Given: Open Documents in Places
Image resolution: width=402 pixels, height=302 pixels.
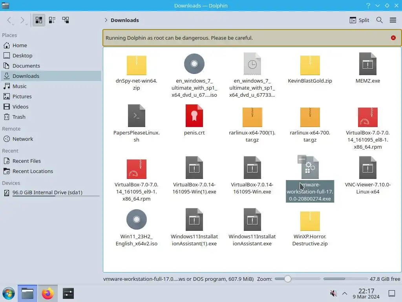Looking at the screenshot, I should 51,66.
